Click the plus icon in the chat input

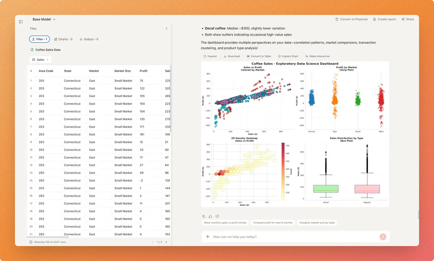(x=208, y=236)
